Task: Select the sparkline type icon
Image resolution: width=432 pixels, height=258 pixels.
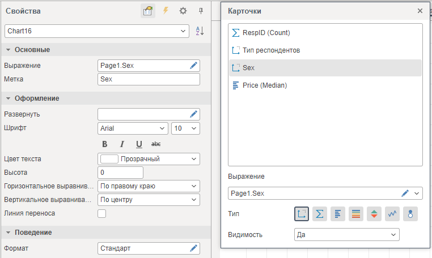Action: point(392,214)
